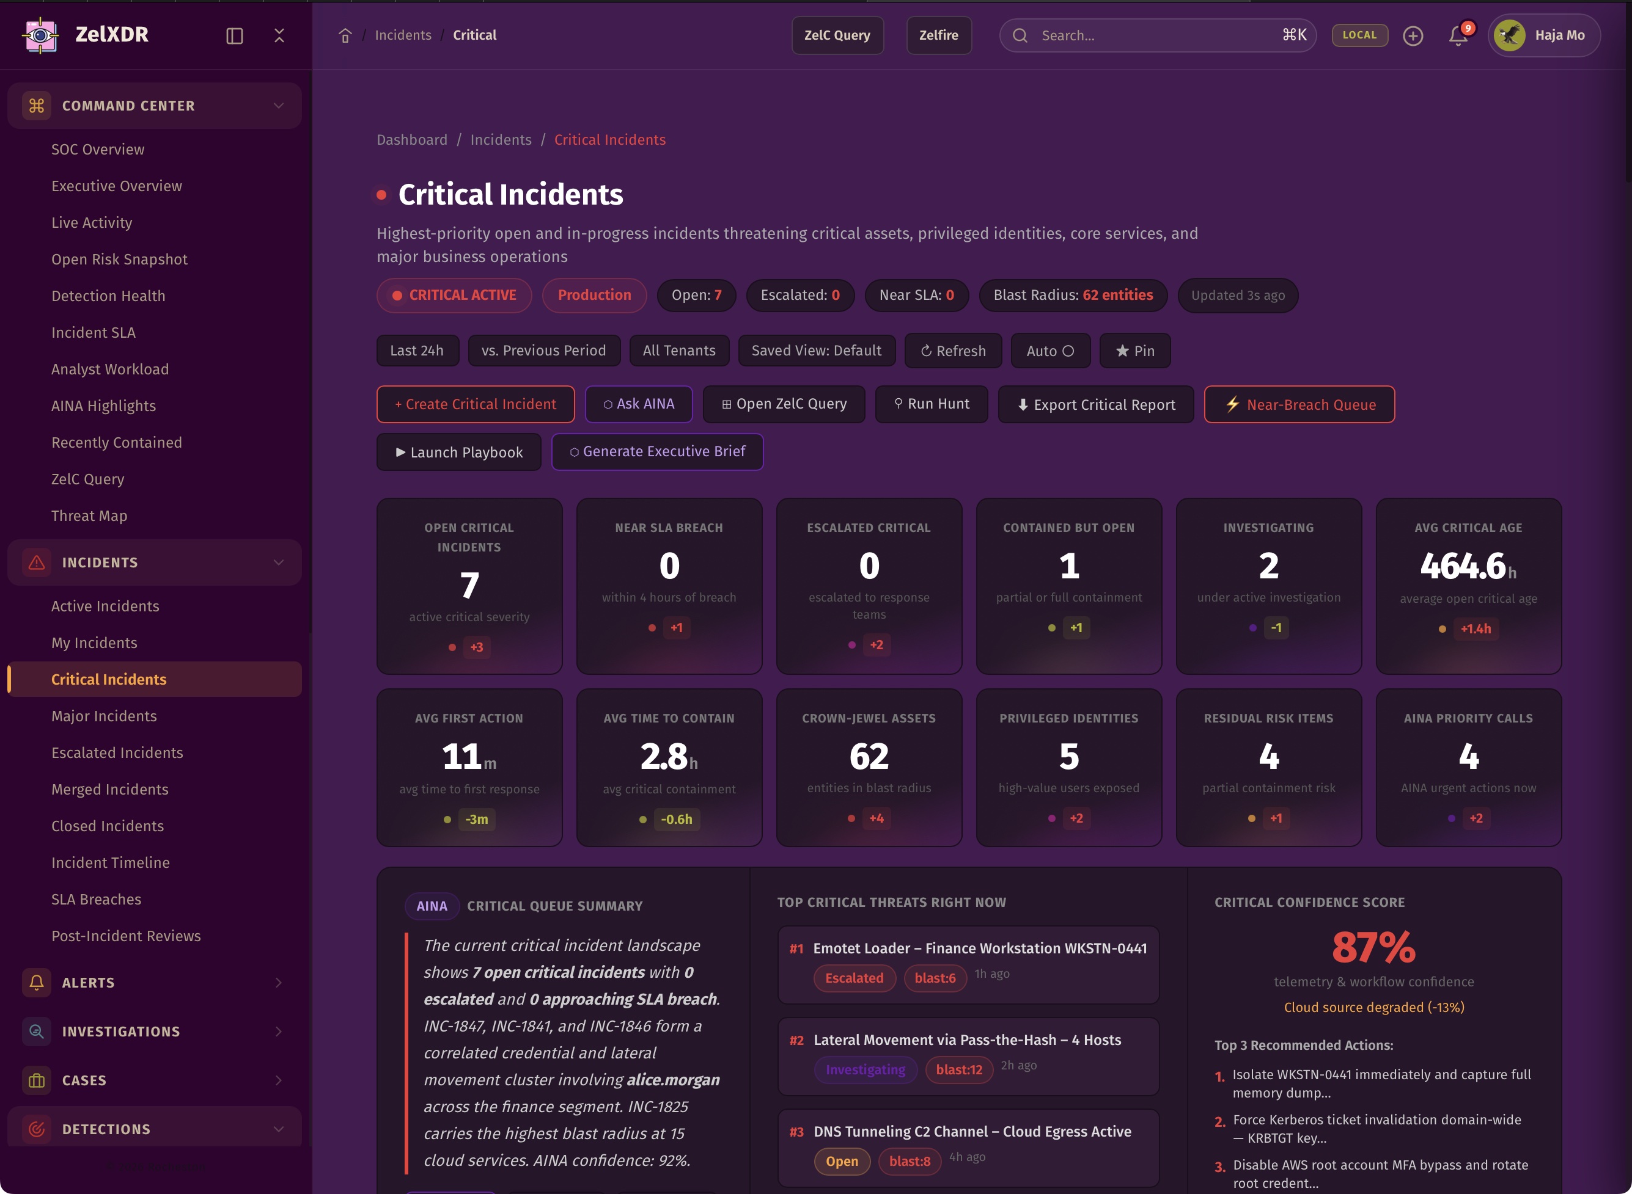The image size is (1632, 1194).
Task: Click Generate Executive Brief button
Action: [x=657, y=452]
